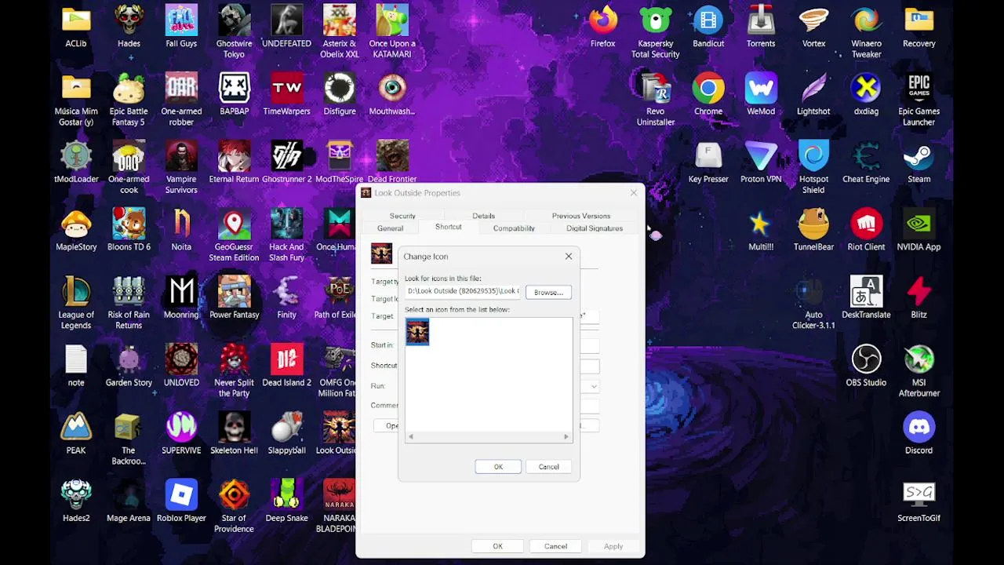Select the Hotspot Shield icon
This screenshot has height=565, width=1004.
(813, 167)
